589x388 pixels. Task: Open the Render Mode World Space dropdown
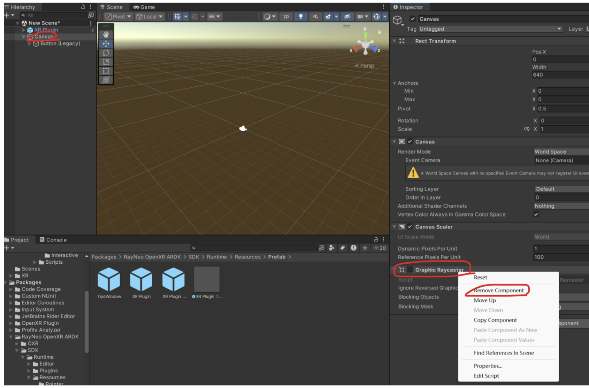[x=561, y=152]
